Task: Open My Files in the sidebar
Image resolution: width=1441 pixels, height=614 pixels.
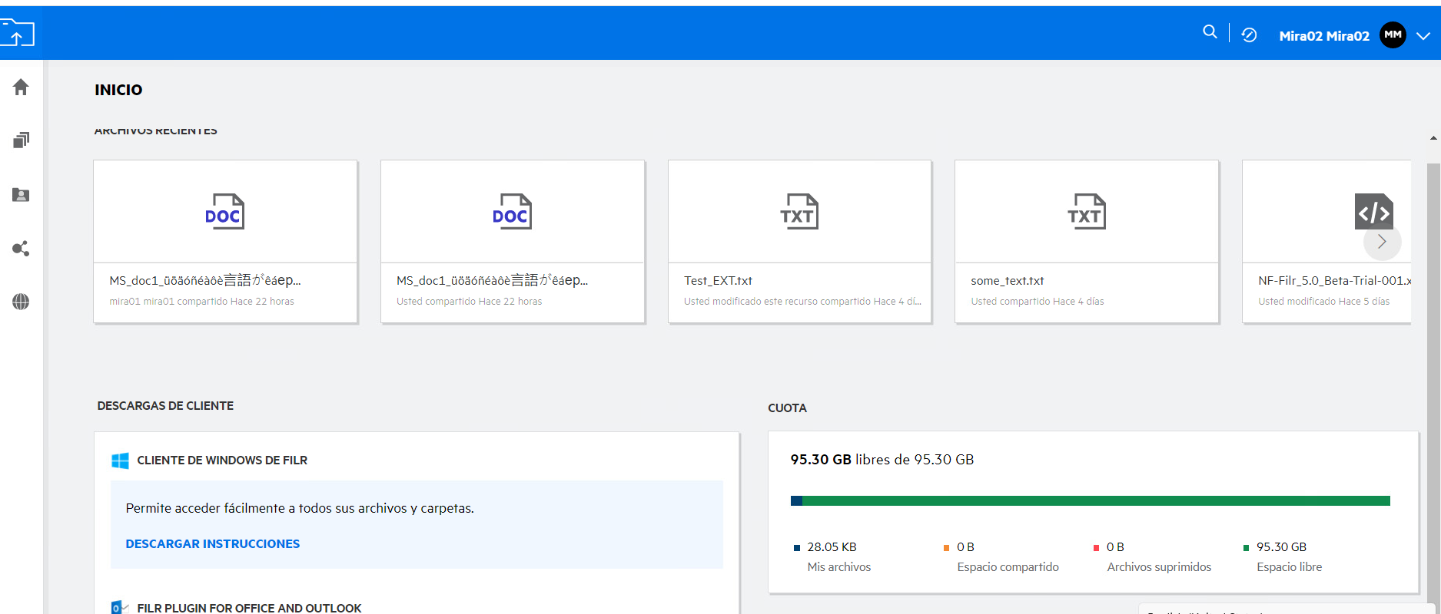Action: pyautogui.click(x=21, y=140)
